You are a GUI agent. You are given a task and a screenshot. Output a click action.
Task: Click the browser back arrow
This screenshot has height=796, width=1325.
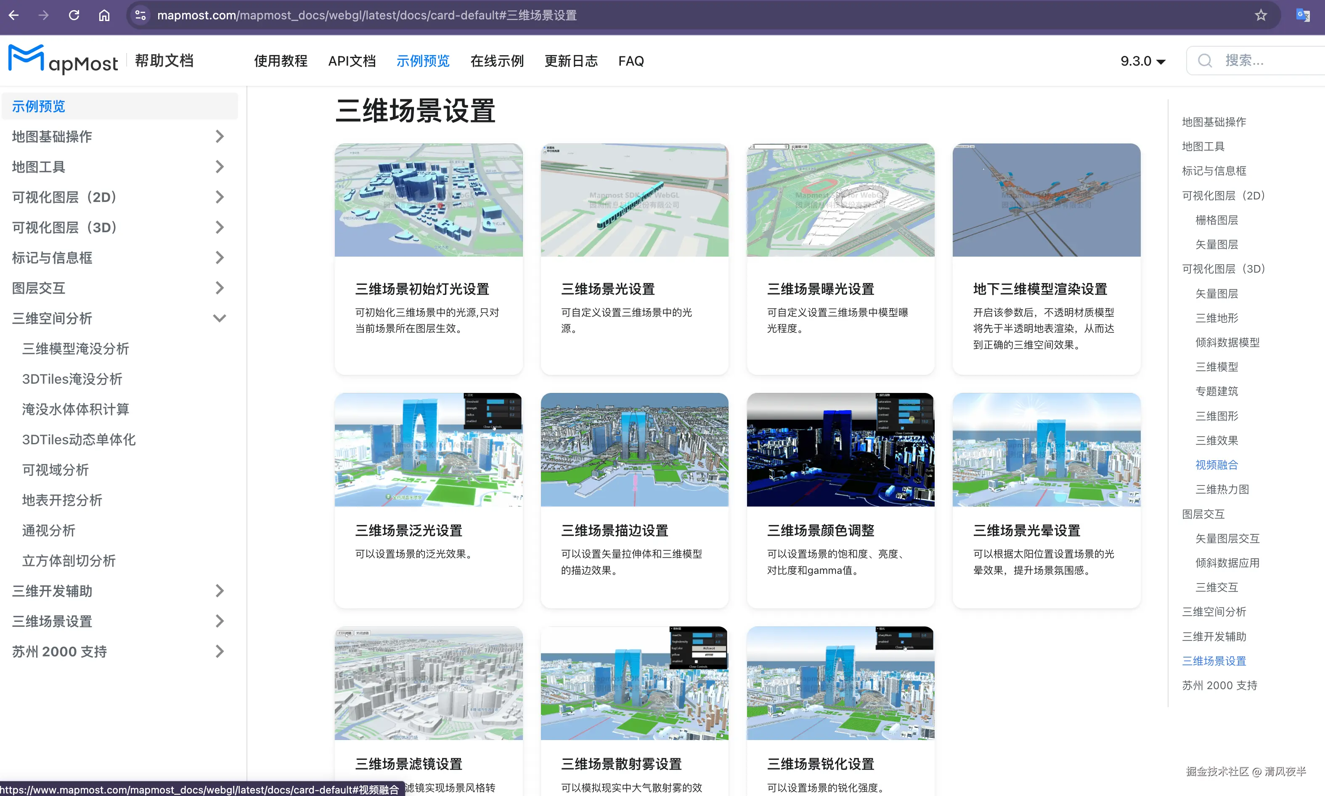[x=14, y=15]
